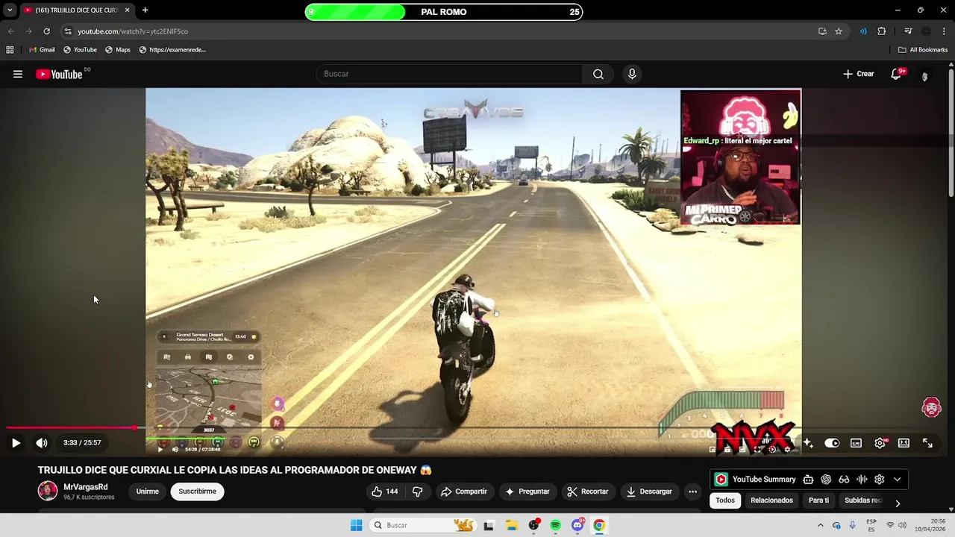
Task: Switch to theater mode
Action: click(x=904, y=443)
